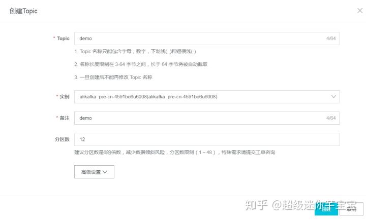The width and height of the screenshot is (366, 220).
Task: Click the 创建Topic dialog title
Action: point(23,11)
